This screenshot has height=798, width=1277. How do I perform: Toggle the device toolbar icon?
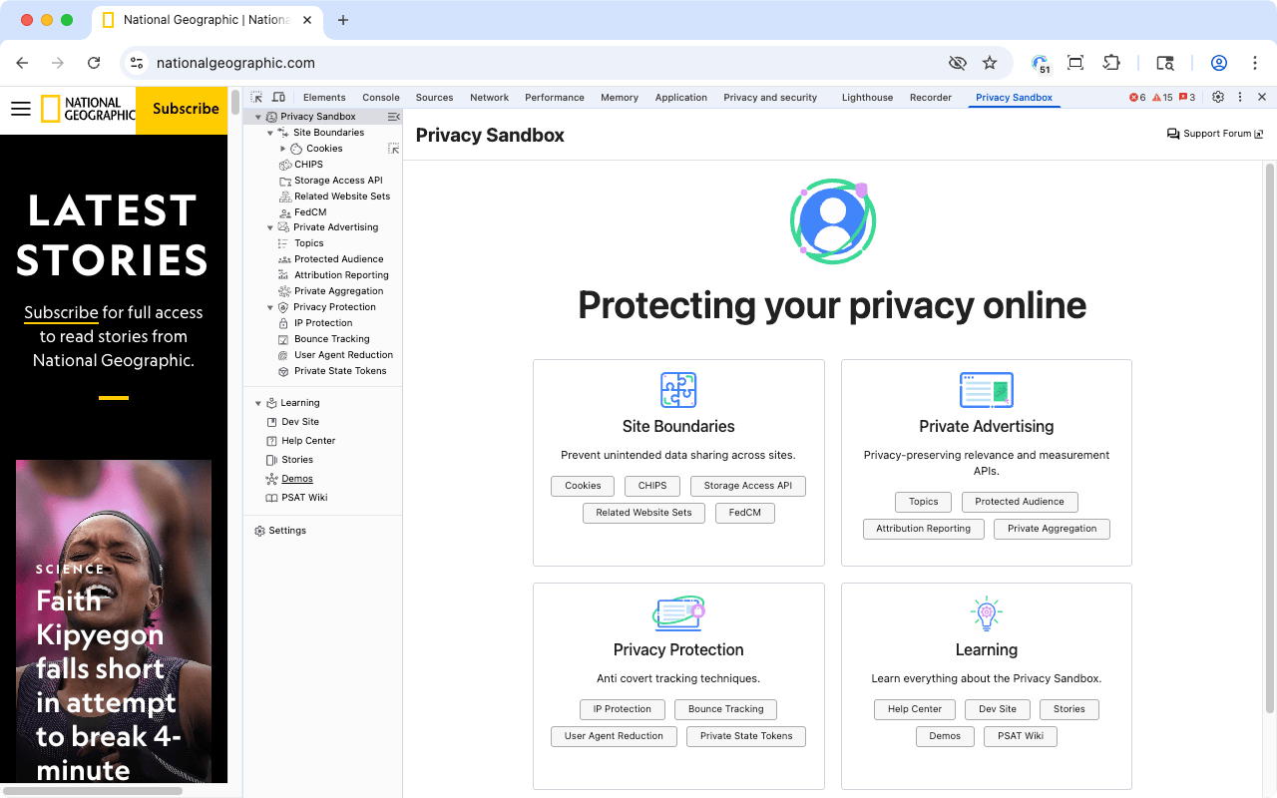click(278, 97)
